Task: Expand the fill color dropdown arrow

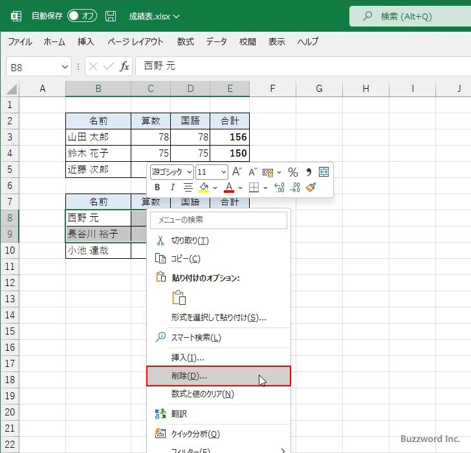Action: 215,188
